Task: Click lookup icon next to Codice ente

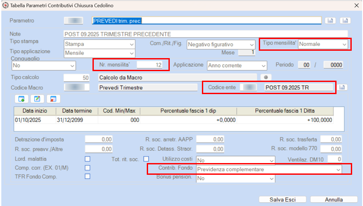Action: (x=342, y=88)
